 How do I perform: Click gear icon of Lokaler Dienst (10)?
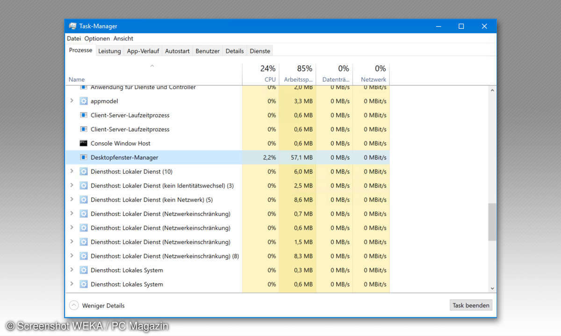pyautogui.click(x=84, y=171)
